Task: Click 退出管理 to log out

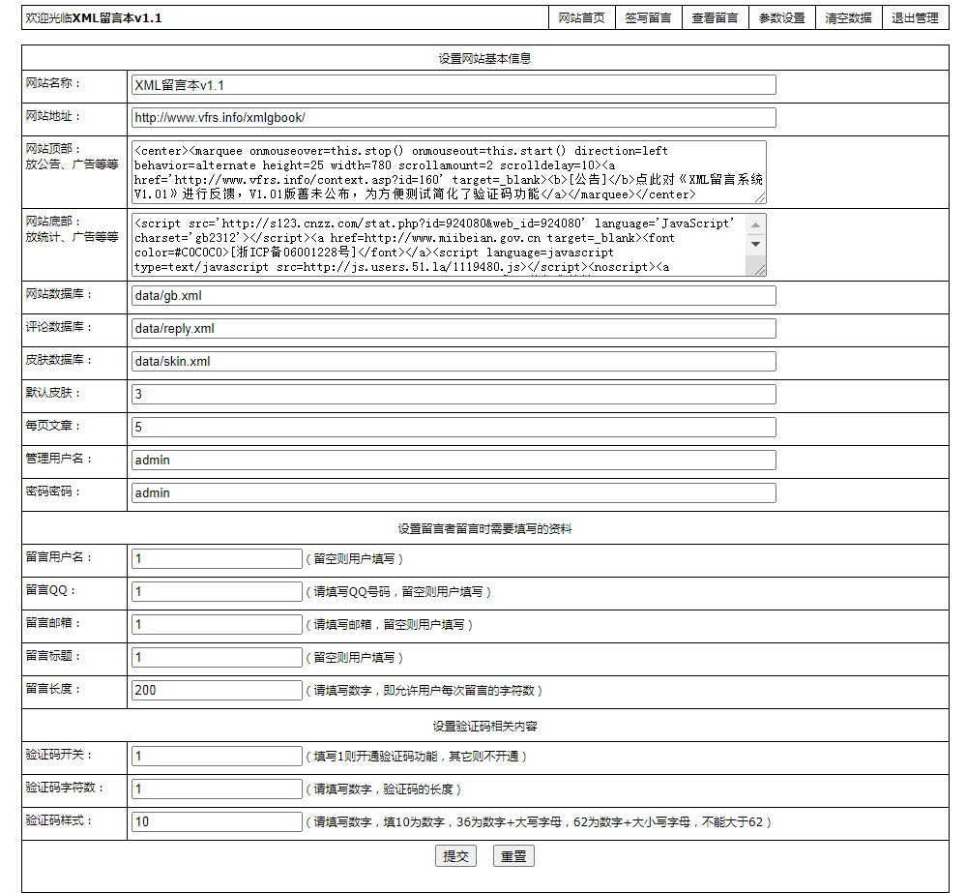Action: 915,17
